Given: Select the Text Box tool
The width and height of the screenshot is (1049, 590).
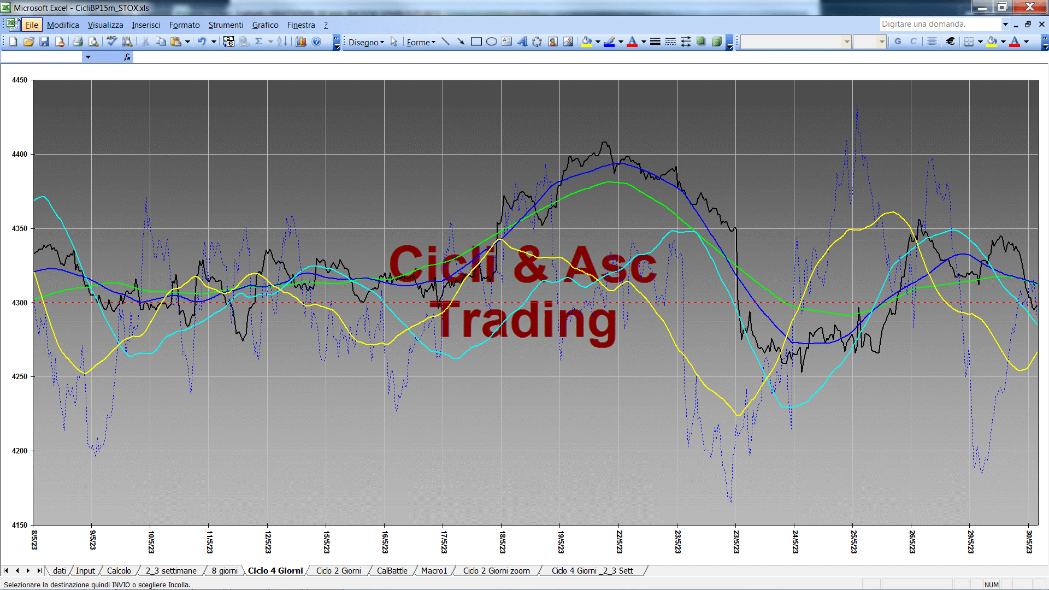Looking at the screenshot, I should click(506, 42).
